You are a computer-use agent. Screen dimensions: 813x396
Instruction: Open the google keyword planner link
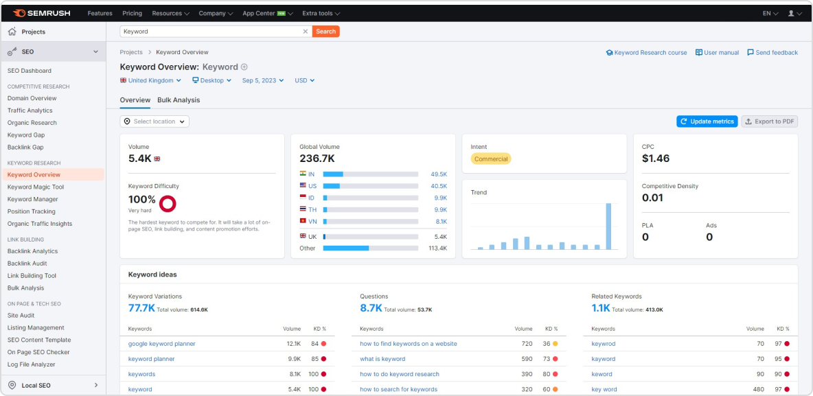tap(162, 344)
